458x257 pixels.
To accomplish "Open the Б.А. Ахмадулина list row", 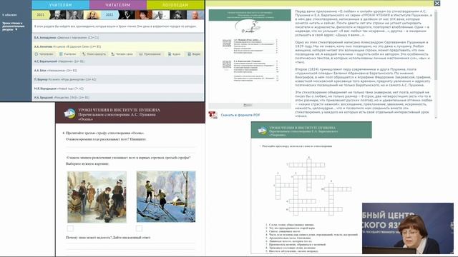I will [x=118, y=38].
